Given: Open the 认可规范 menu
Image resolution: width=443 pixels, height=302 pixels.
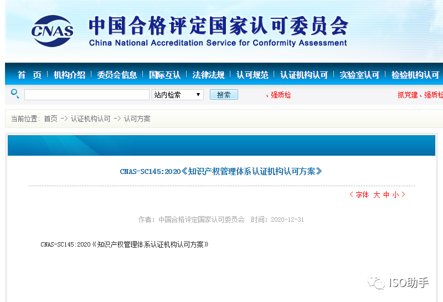Looking at the screenshot, I should pyautogui.click(x=253, y=75).
